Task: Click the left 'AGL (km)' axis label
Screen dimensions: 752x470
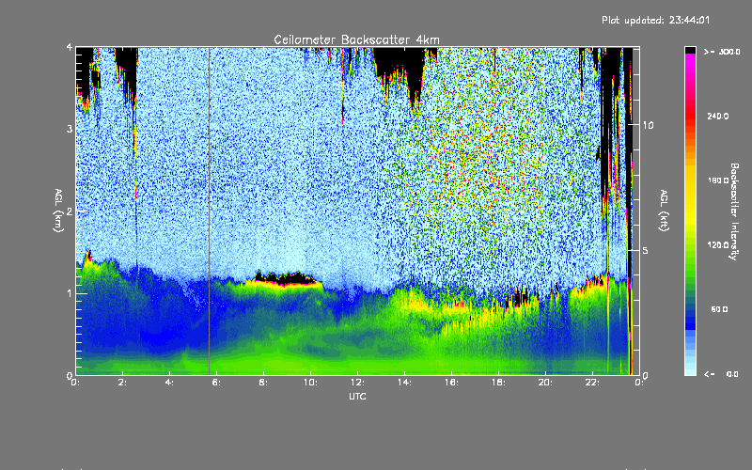Action: 58,211
